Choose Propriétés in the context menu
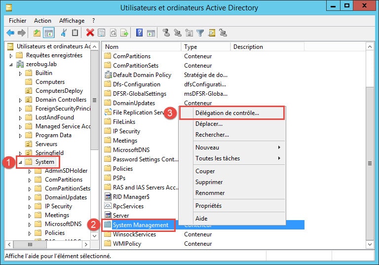The image size is (379, 265). coord(232,206)
